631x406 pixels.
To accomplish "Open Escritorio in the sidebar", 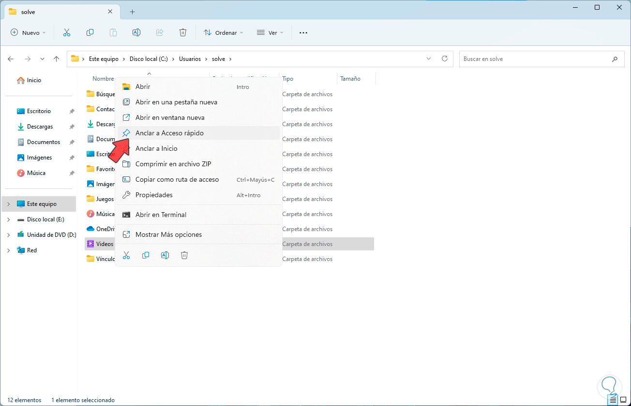I will 39,111.
